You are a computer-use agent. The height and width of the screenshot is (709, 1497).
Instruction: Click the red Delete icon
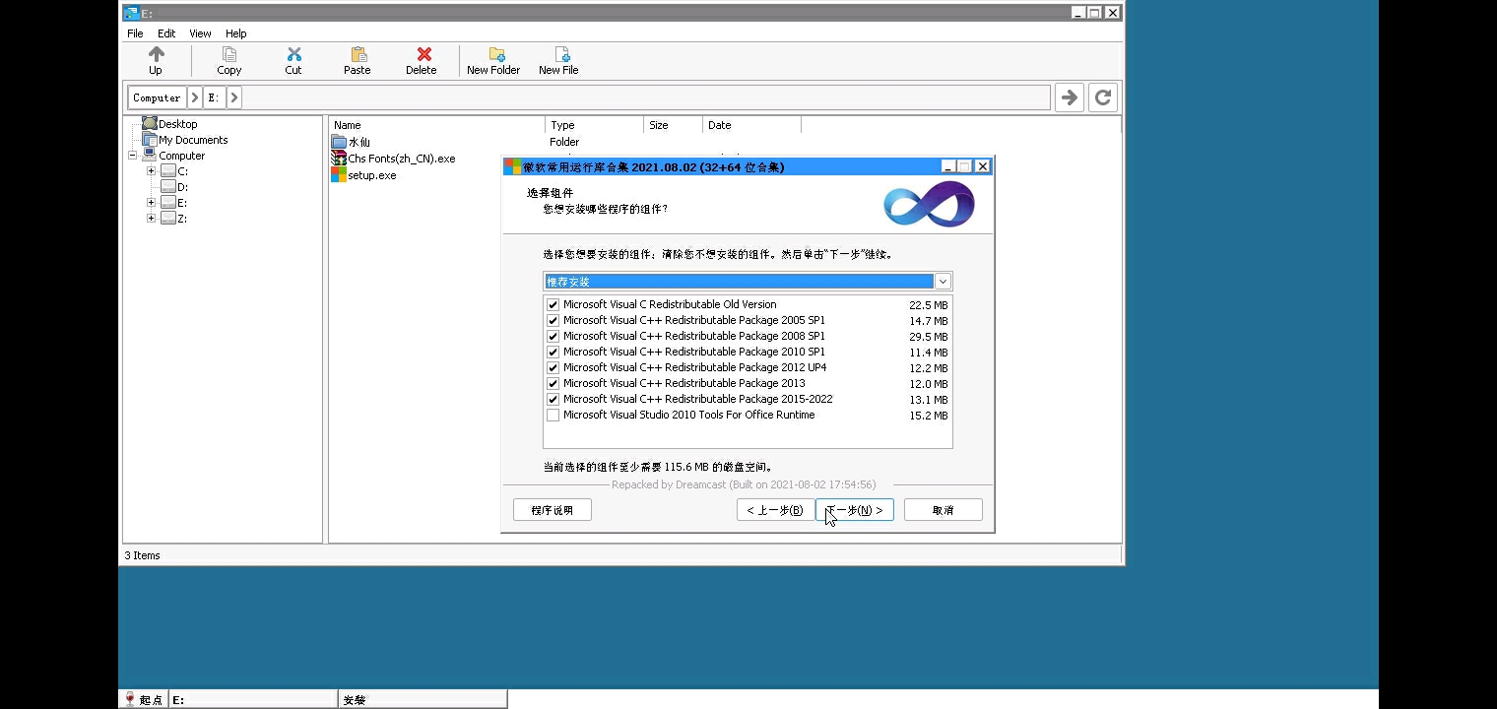tap(422, 55)
